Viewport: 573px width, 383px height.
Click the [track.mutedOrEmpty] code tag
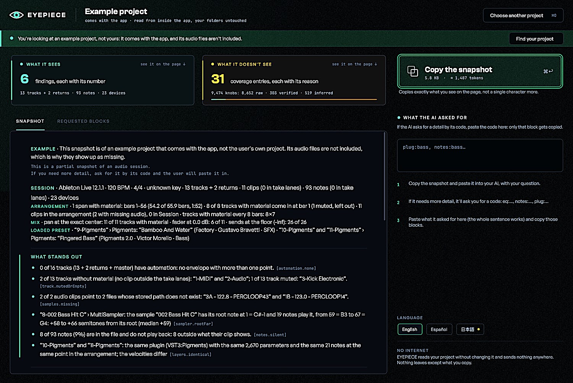tap(63, 286)
